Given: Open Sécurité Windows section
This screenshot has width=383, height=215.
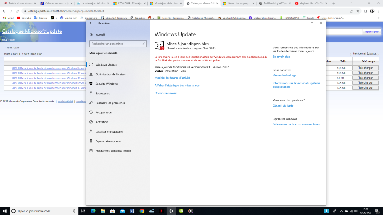Looking at the screenshot, I should click(x=106, y=84).
